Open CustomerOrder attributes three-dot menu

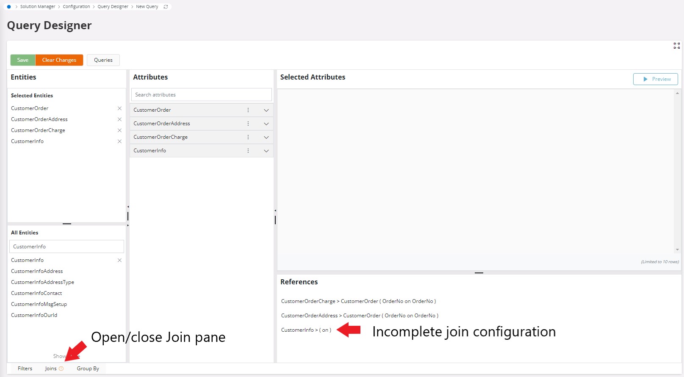pos(248,110)
